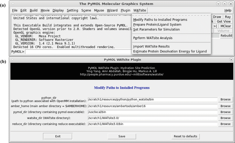Choose Prepare Protein/Ligand System menu entry

[157, 25]
